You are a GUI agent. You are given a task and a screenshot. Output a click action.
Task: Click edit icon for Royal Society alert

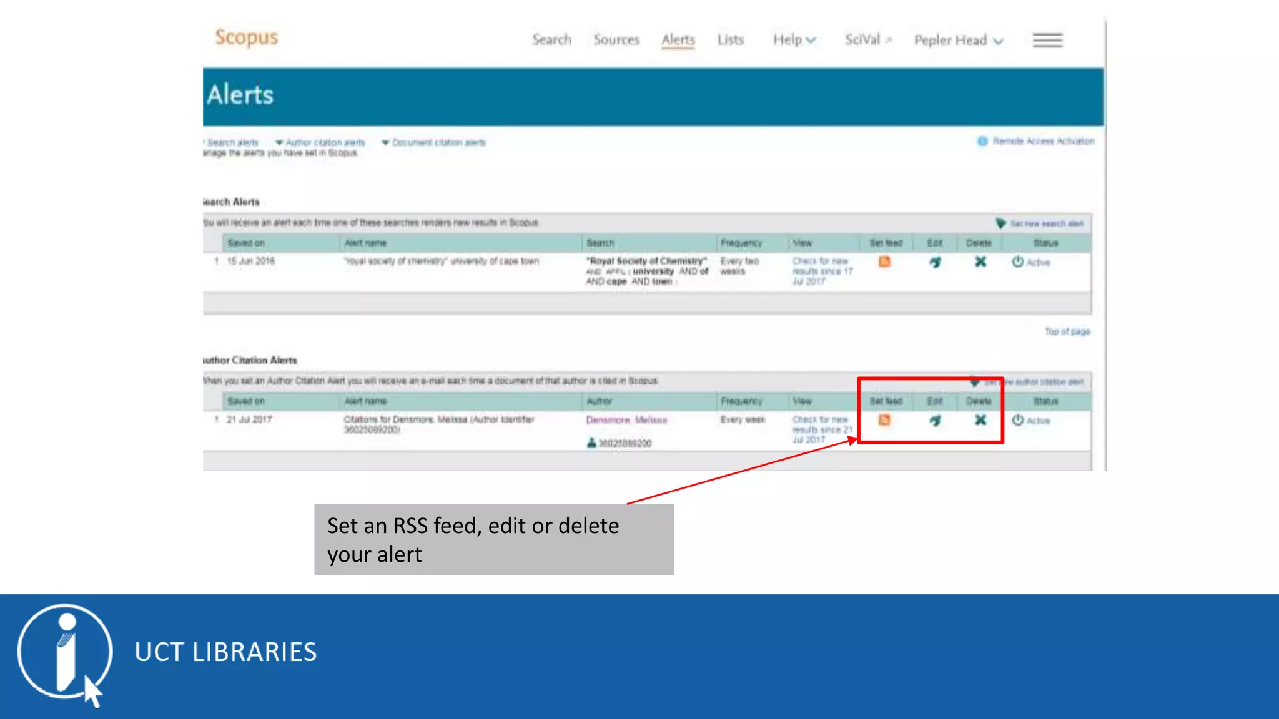(x=935, y=262)
